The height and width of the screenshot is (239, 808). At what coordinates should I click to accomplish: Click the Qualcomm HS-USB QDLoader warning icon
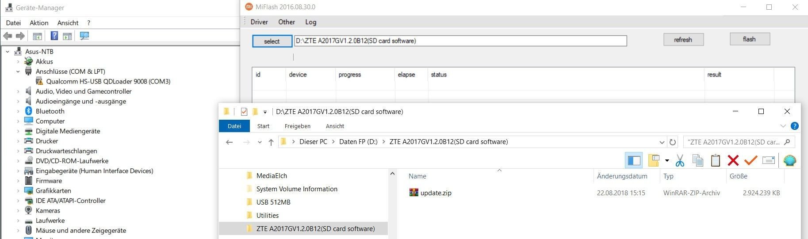click(x=39, y=81)
